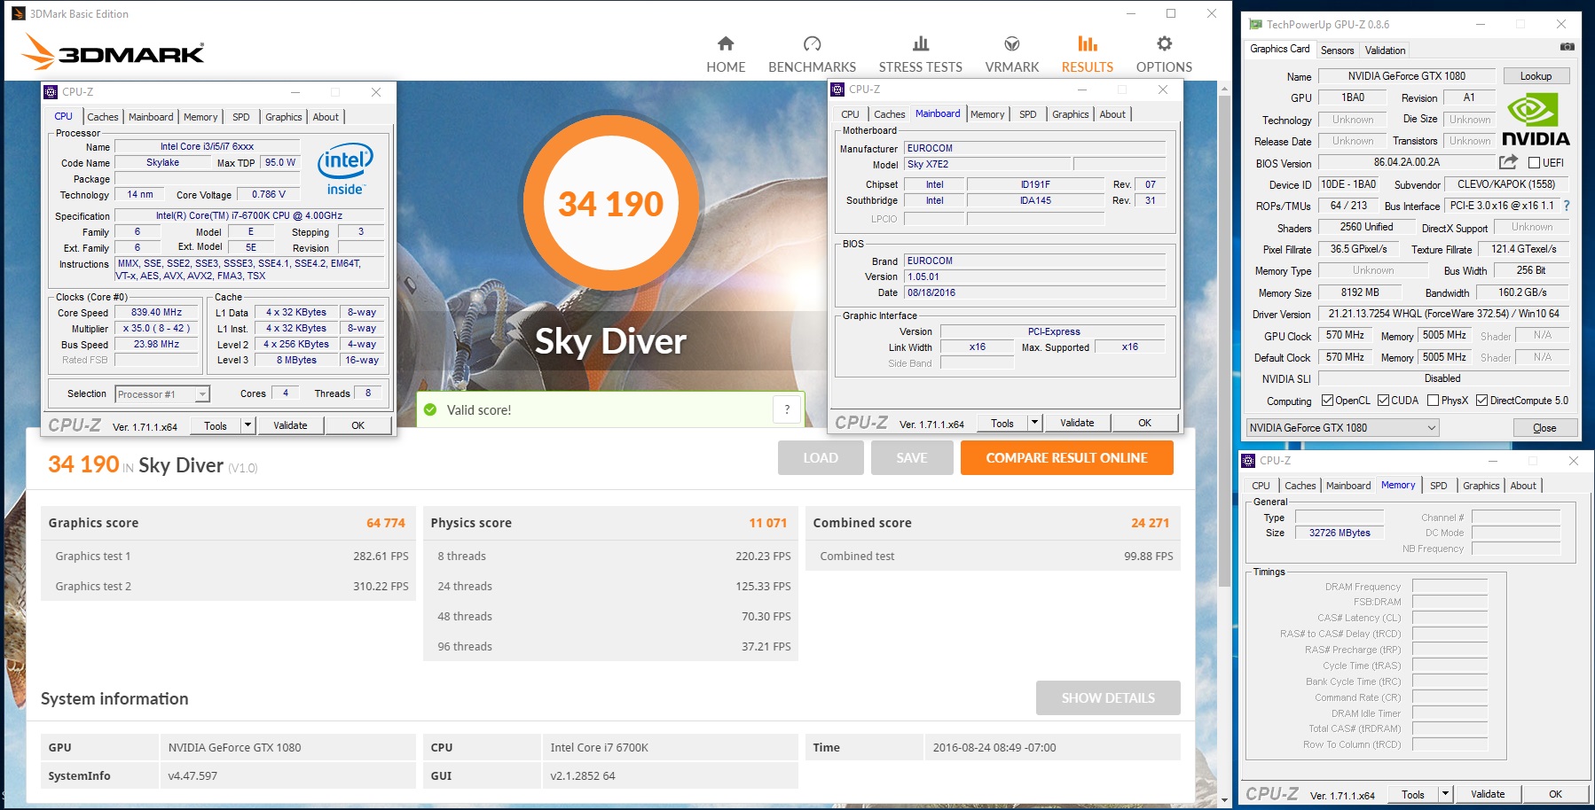1595x810 pixels.
Task: Click the 3DMark vertical scrollbar
Action: 1224,354
